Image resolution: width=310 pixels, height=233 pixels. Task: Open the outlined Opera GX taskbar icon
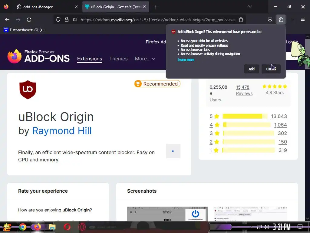(x=82, y=227)
